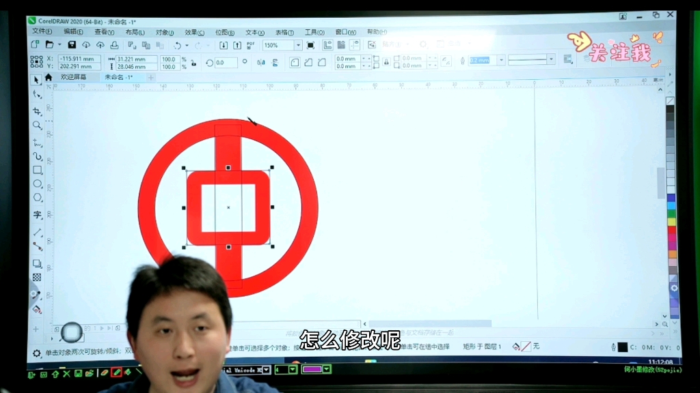The width and height of the screenshot is (700, 393).
Task: Select the Pick tool in the toolbox
Action: tap(38, 80)
